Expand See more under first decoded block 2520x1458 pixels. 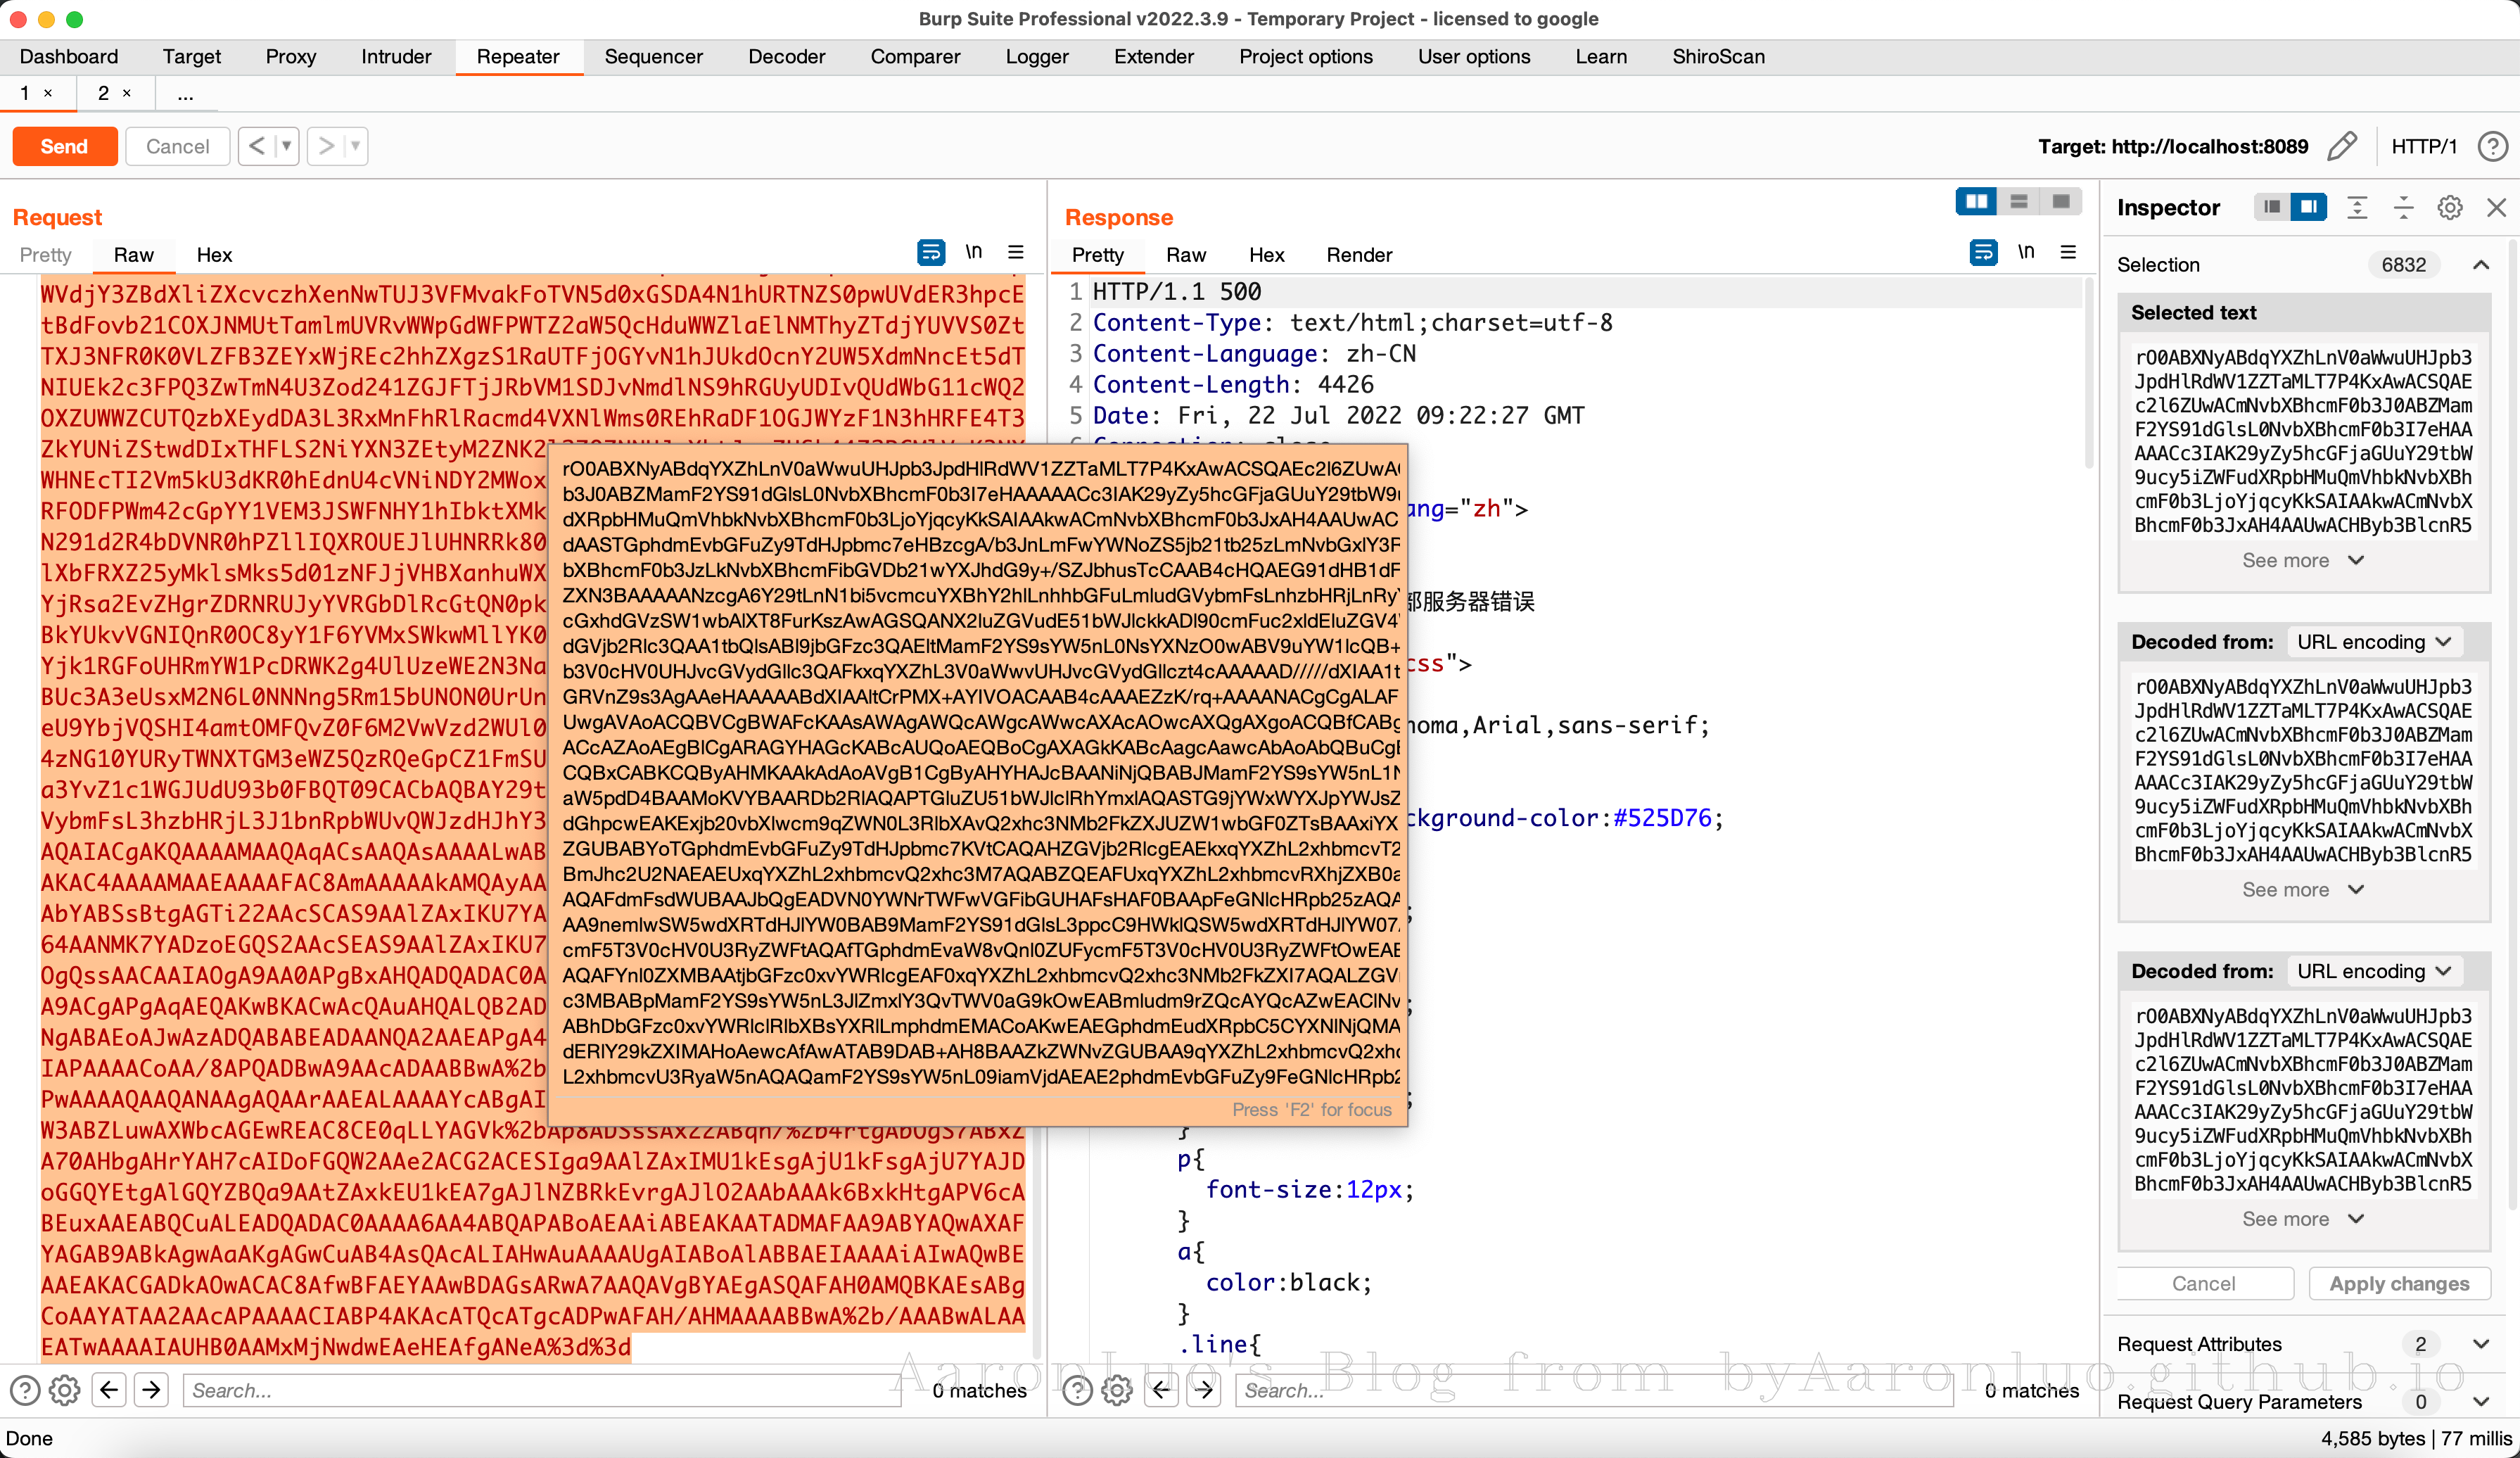(x=2303, y=889)
